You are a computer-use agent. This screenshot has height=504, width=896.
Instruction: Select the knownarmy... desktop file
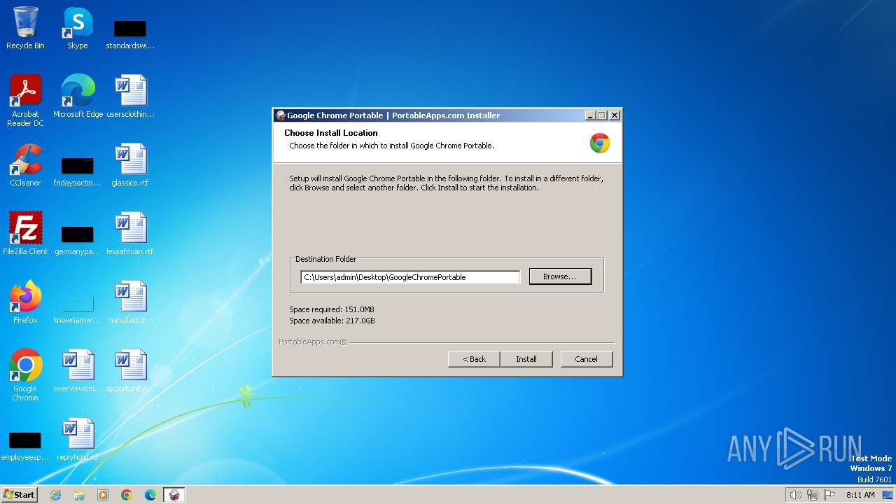click(77, 308)
